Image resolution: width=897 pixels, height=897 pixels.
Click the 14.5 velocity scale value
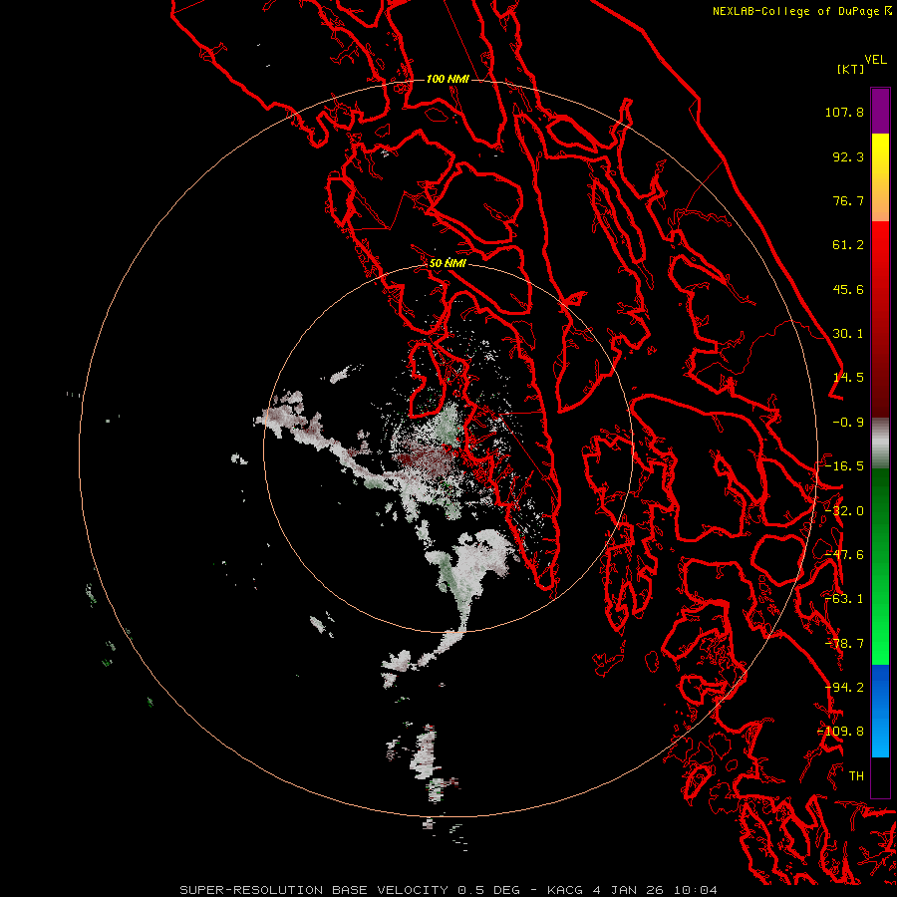coord(848,378)
